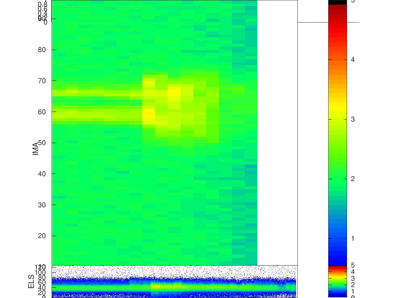This screenshot has height=298, width=397.
Task: Click the small ELS colorbar
Action: [337, 281]
